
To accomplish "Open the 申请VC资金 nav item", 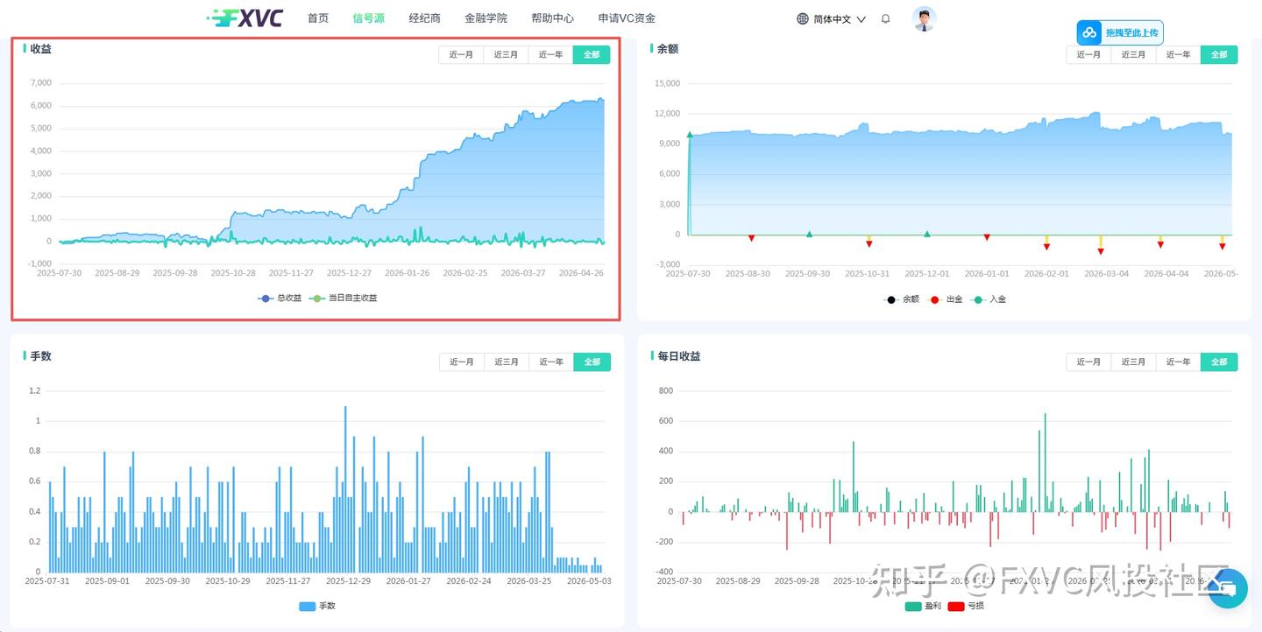I will point(627,18).
